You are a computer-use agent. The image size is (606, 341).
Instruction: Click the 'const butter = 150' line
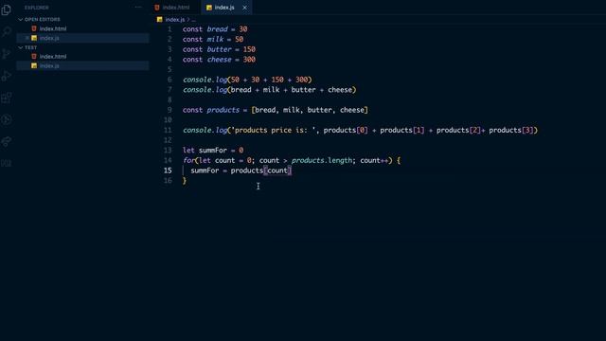click(219, 49)
